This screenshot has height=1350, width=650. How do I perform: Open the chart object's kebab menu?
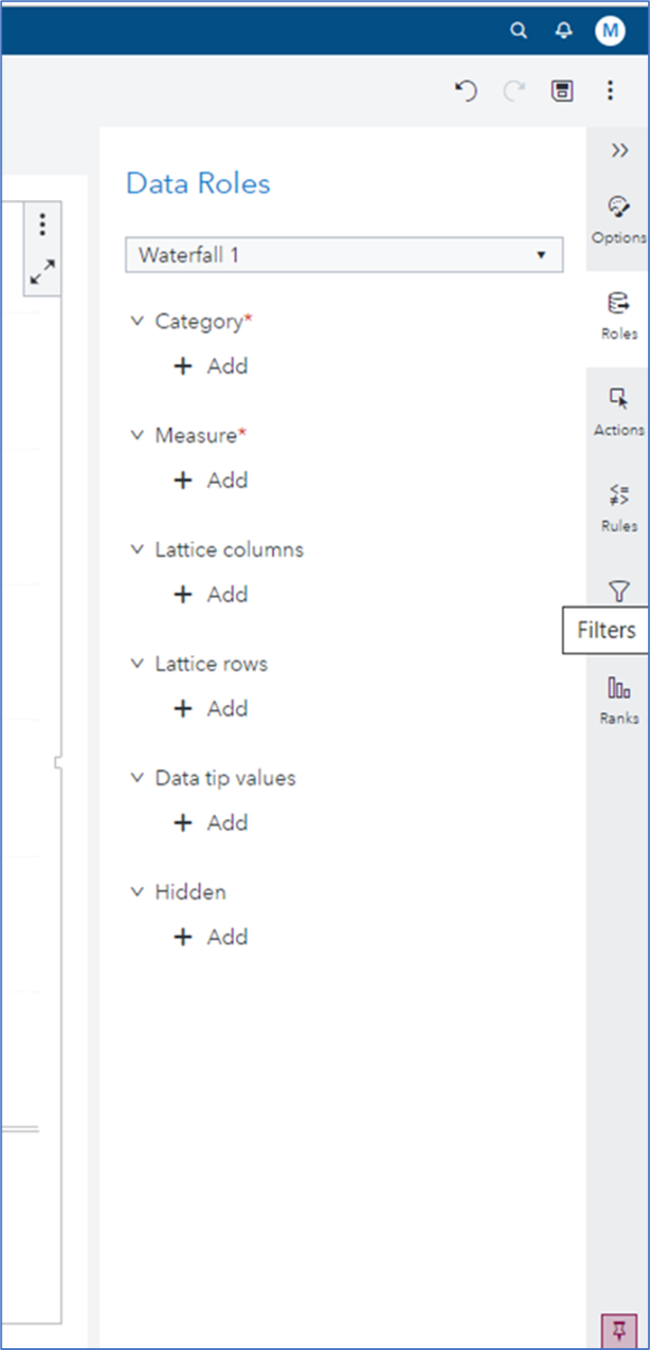tap(42, 224)
